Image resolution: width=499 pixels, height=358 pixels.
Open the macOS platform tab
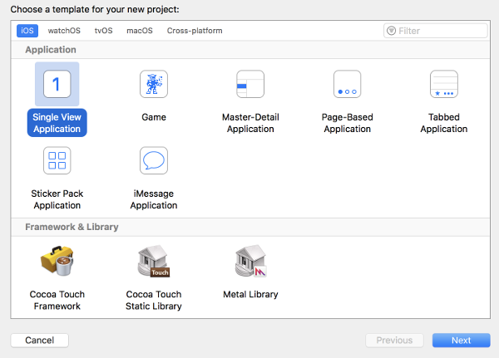[140, 31]
